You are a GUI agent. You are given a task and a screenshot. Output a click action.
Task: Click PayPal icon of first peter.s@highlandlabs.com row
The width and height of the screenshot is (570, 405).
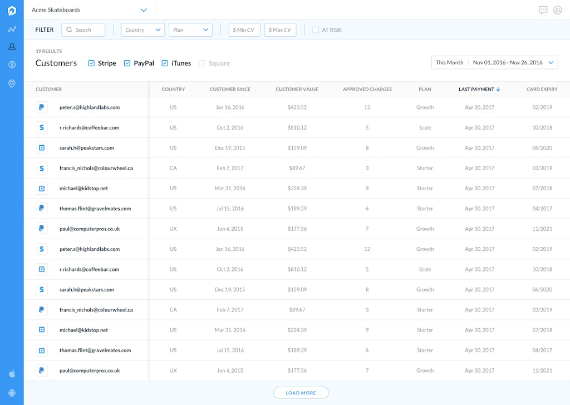(41, 107)
